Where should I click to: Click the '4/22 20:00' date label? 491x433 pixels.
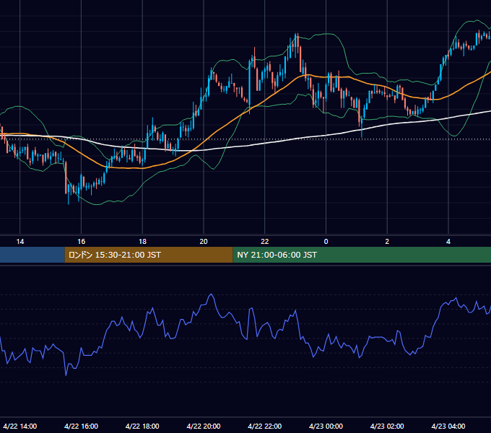pyautogui.click(x=204, y=426)
